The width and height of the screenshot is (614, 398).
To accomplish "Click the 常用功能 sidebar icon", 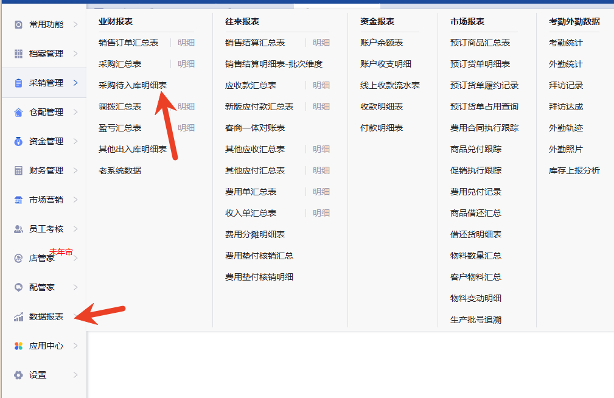I will (x=18, y=24).
